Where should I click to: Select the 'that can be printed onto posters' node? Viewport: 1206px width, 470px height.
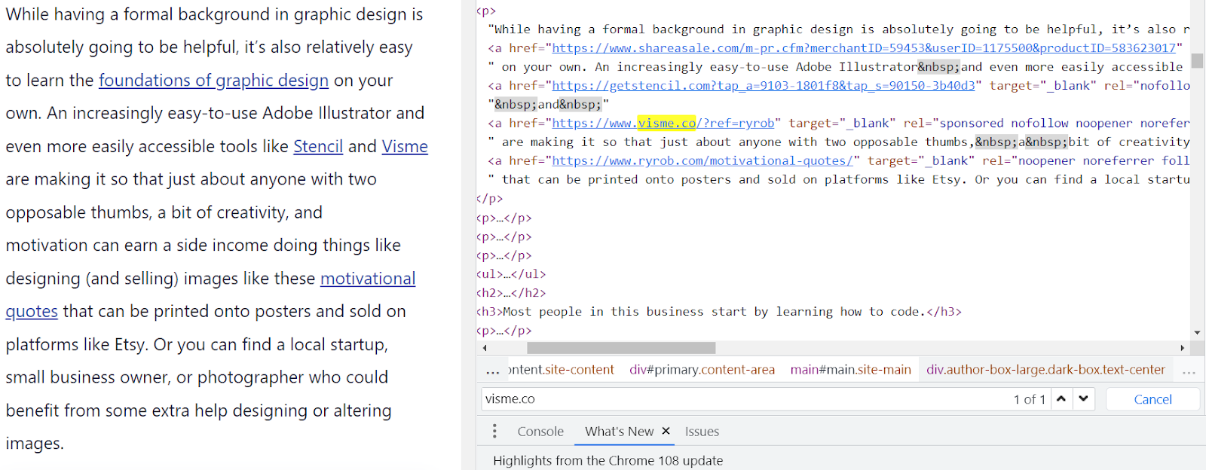click(838, 180)
